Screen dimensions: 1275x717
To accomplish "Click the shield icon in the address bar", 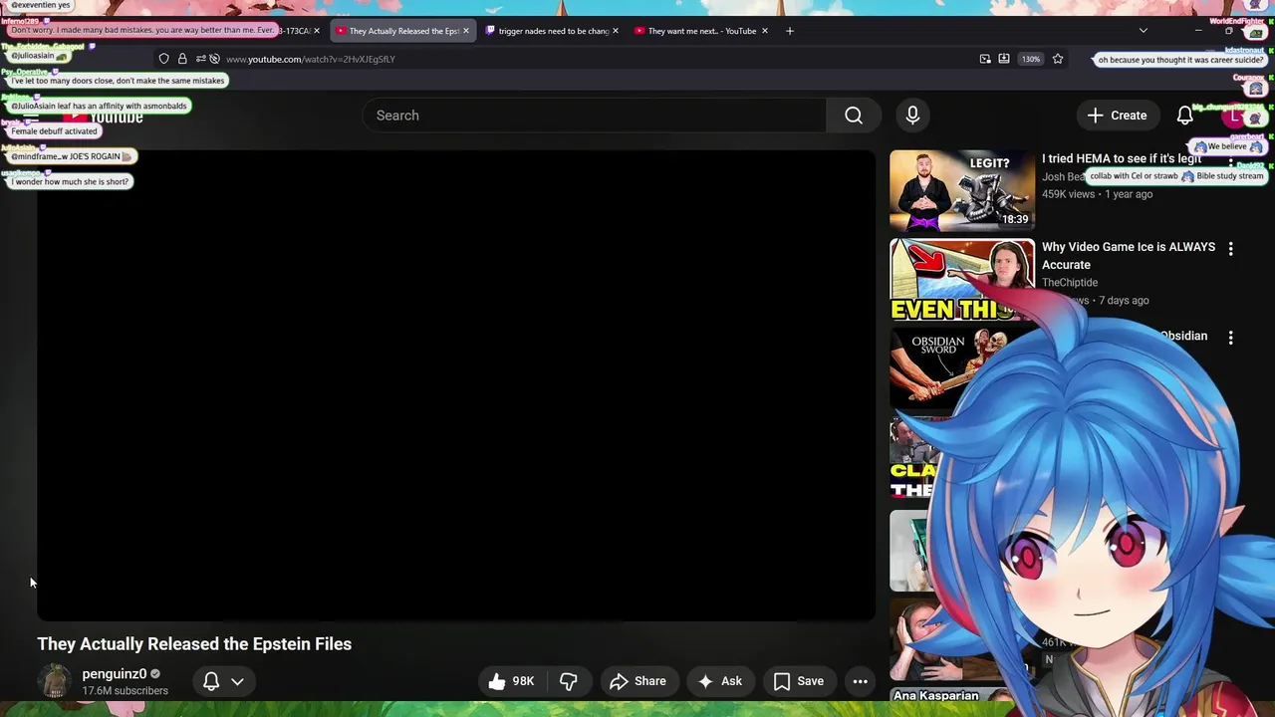I will click(x=164, y=59).
